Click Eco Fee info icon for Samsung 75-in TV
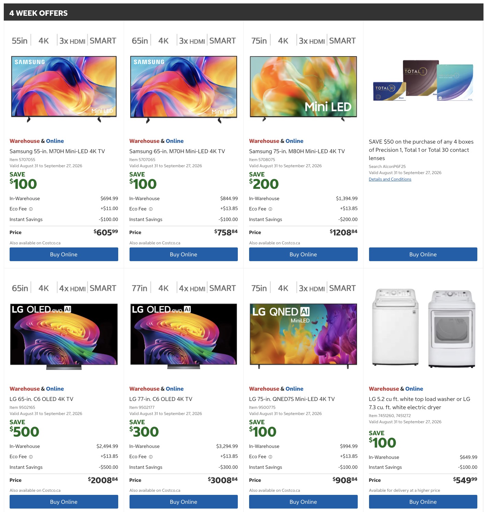The height and width of the screenshot is (512, 490). [270, 209]
